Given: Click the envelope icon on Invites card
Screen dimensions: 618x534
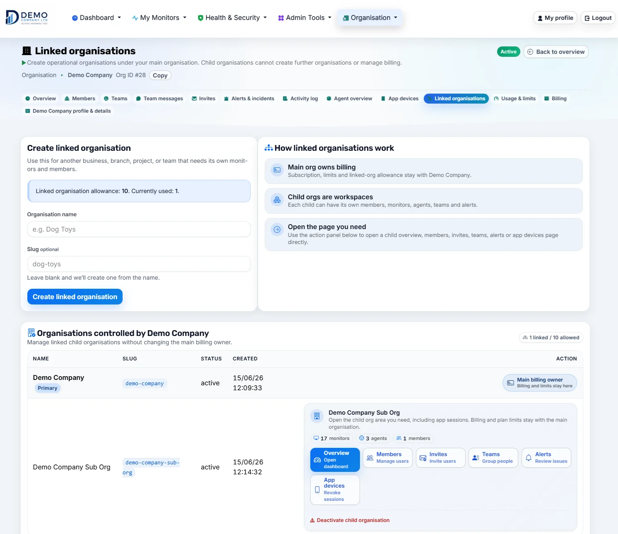Looking at the screenshot, I should pos(423,458).
